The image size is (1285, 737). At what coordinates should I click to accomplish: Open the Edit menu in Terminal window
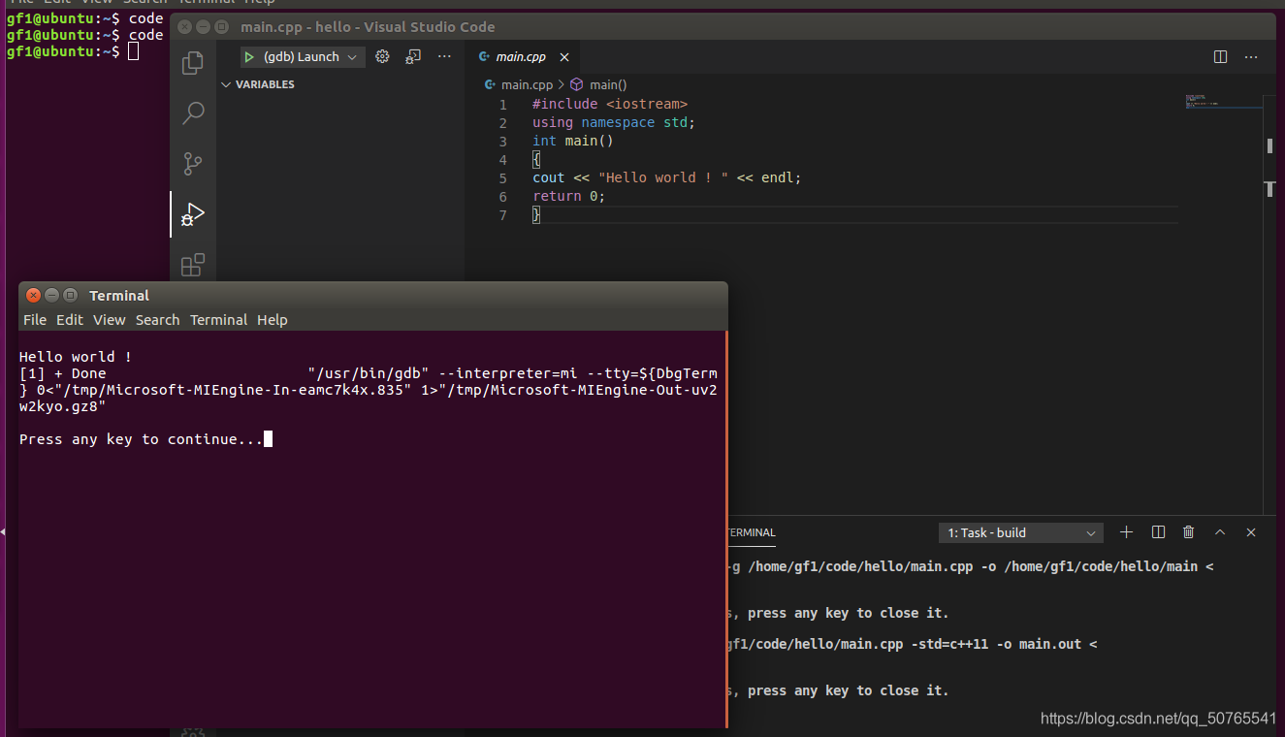(x=70, y=320)
